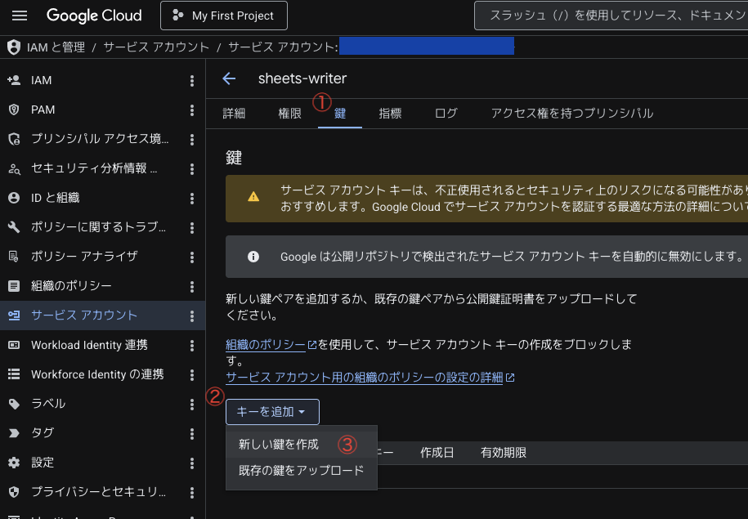Viewport: 748px width, 519px height.
Task: Open three-dot menu beside サービス アカウント
Action: tap(192, 315)
